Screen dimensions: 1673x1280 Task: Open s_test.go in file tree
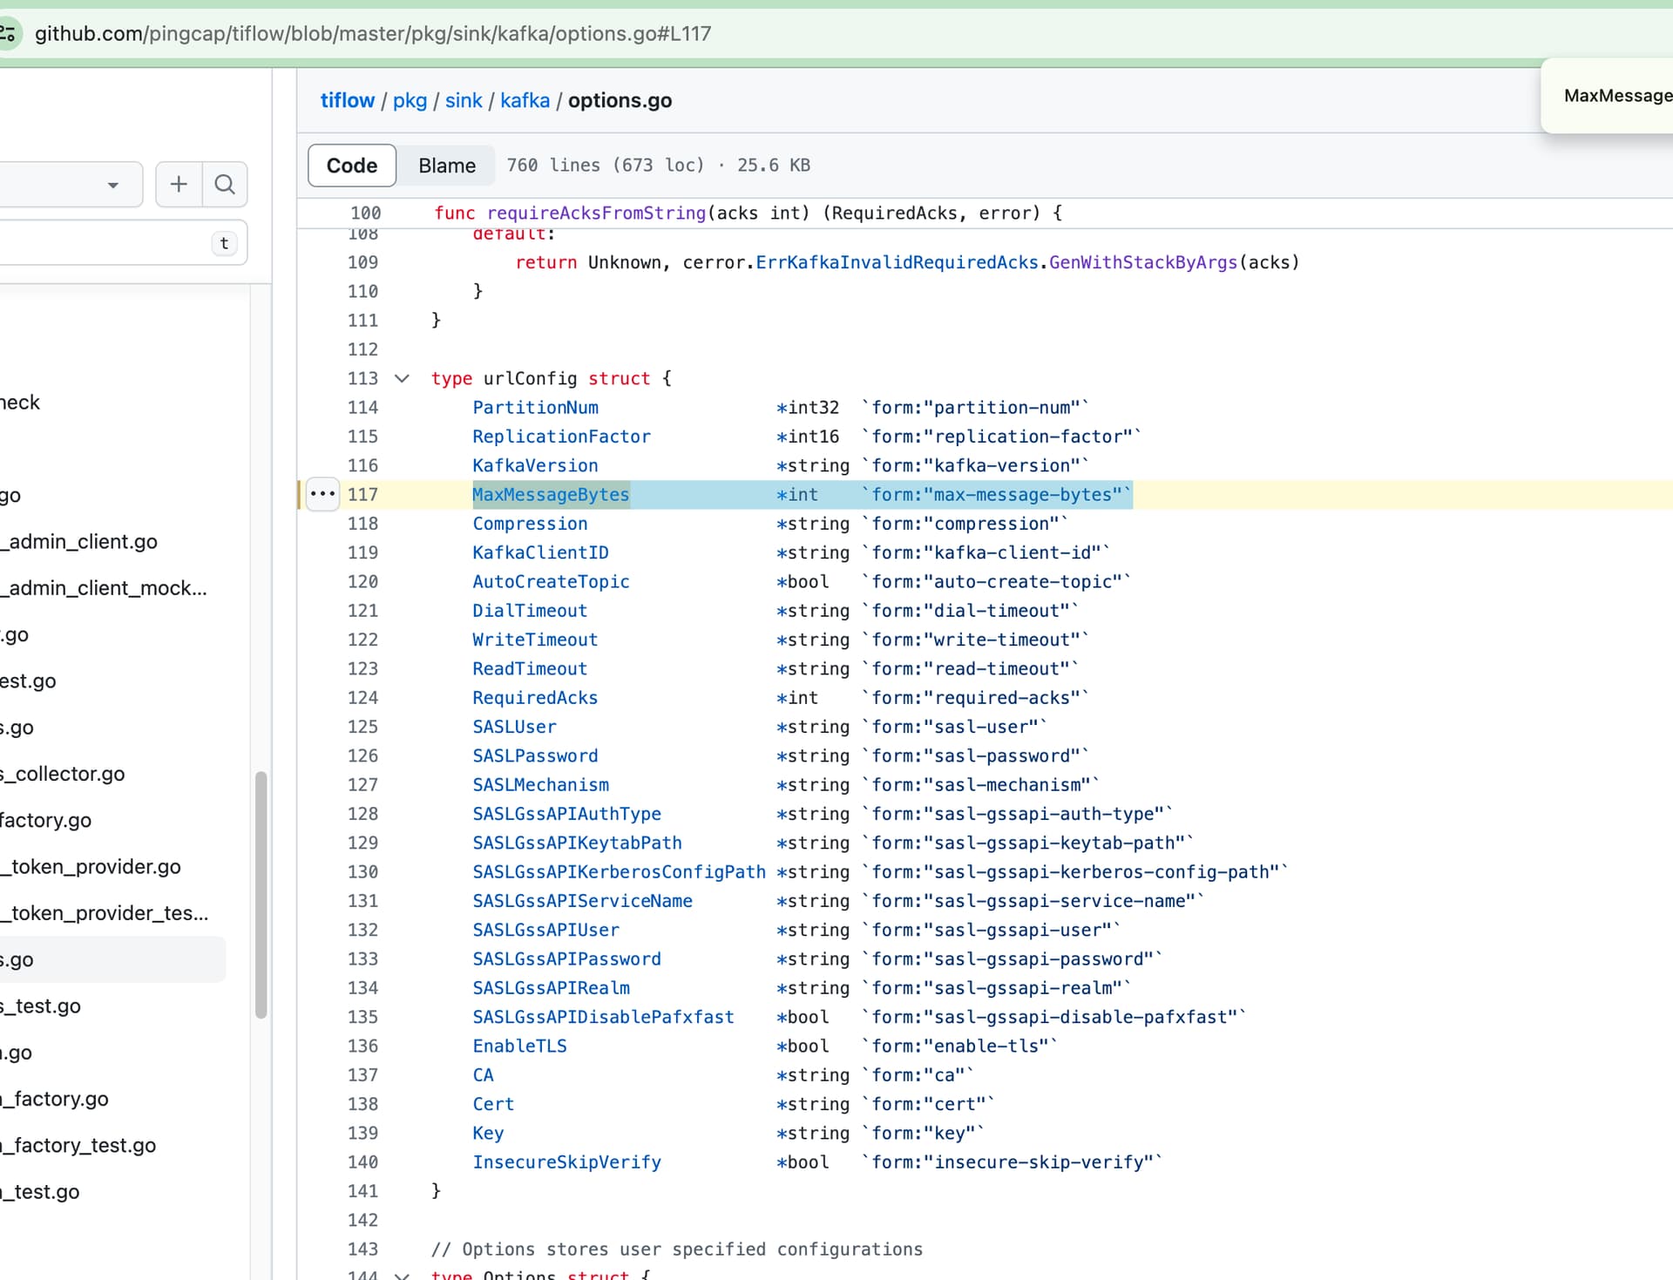pos(40,1006)
